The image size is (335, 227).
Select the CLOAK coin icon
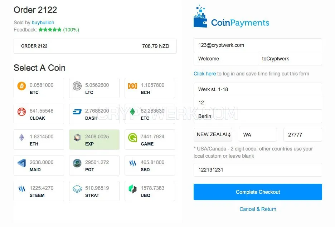21,112
